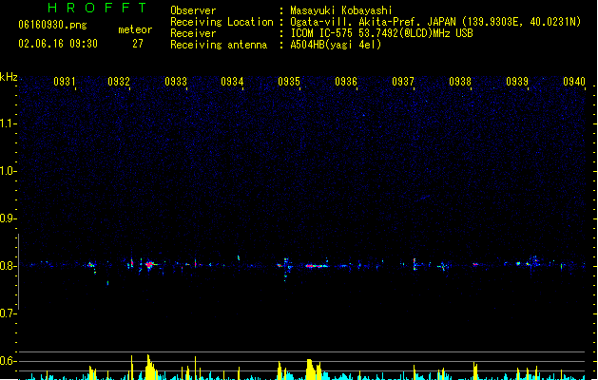Click the 0934 time marker
The image size is (598, 380).
pyautogui.click(x=232, y=82)
